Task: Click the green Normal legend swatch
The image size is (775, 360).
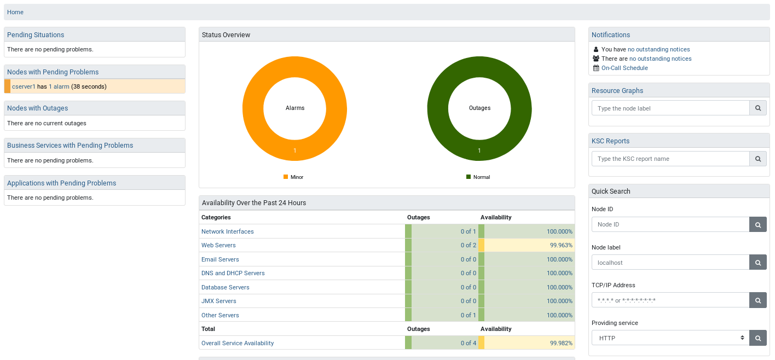Action: point(469,177)
